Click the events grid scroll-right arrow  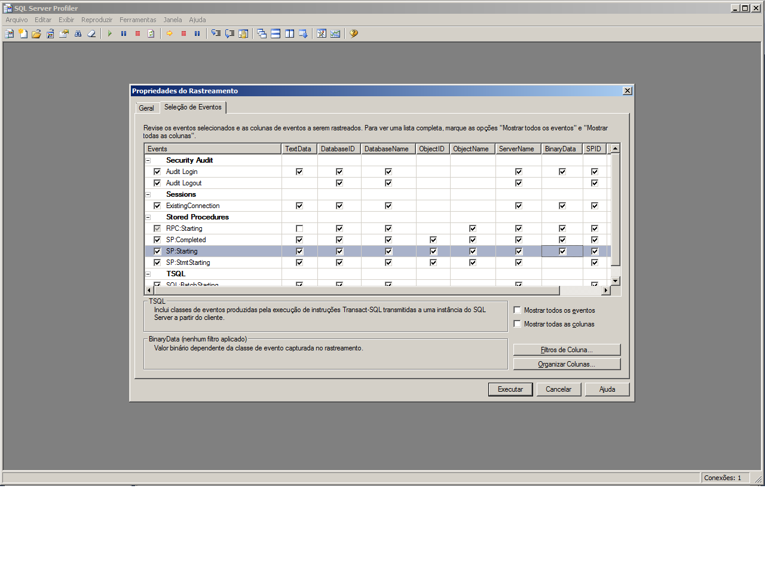point(606,291)
